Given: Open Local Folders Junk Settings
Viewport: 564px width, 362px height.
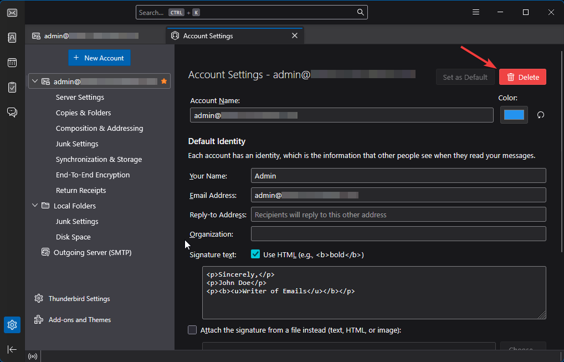Looking at the screenshot, I should tap(77, 221).
